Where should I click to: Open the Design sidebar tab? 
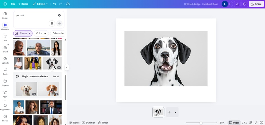pyautogui.click(x=5, y=15)
